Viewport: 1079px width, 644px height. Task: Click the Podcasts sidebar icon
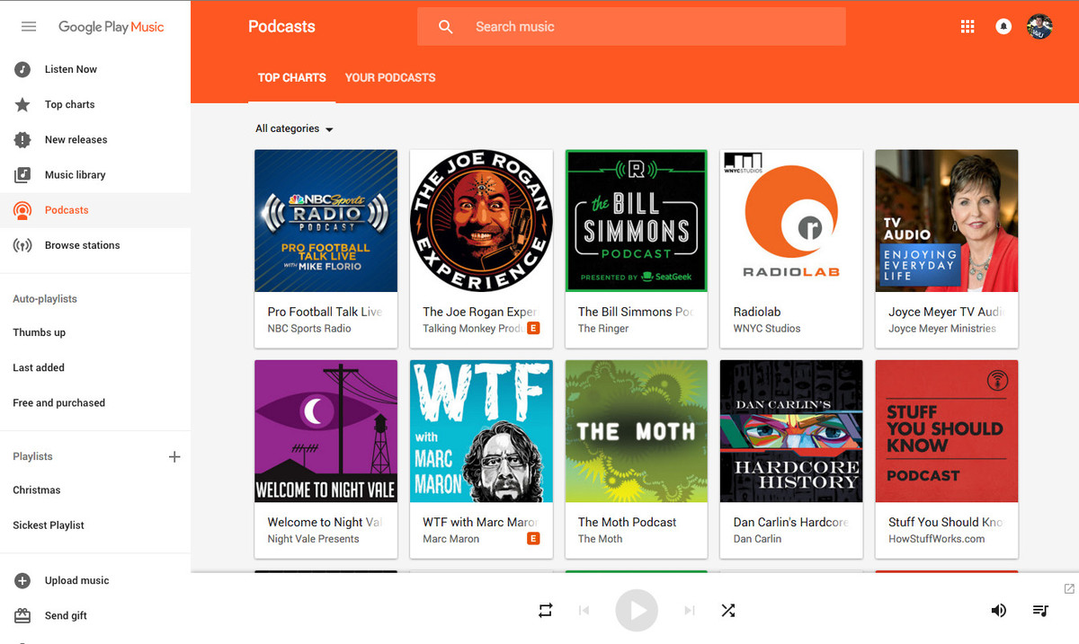point(22,210)
